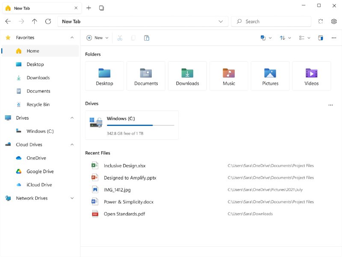This screenshot has width=342, height=257.
Task: Open the Downloads folder tile
Action: tap(187, 76)
